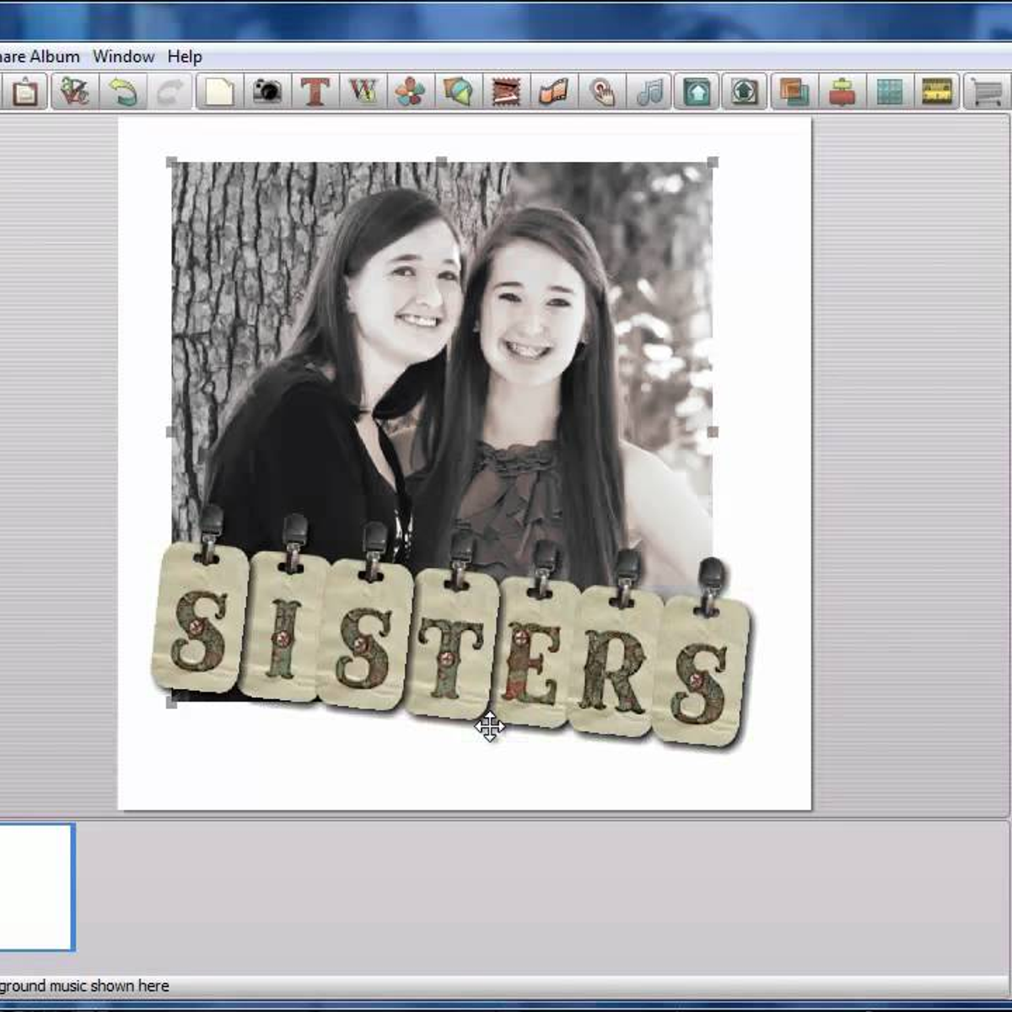Add background music with the note icon
Viewport: 1012px width, 1012px height.
point(649,92)
